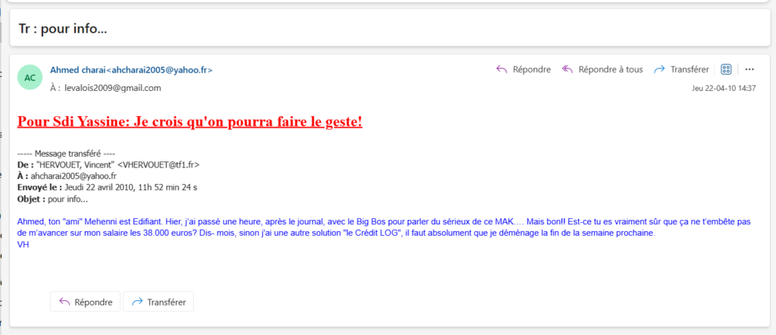
Task: Open the apps grid icon beside Transférer
Action: [x=726, y=69]
